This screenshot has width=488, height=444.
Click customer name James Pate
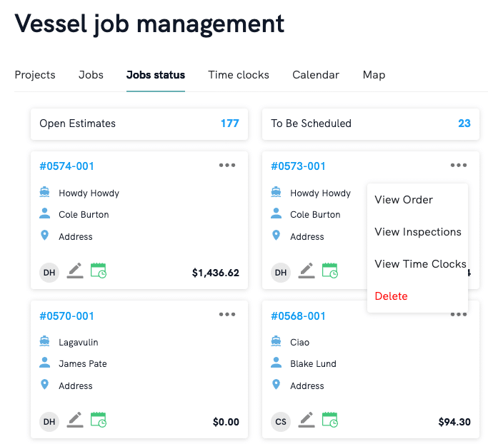point(83,364)
